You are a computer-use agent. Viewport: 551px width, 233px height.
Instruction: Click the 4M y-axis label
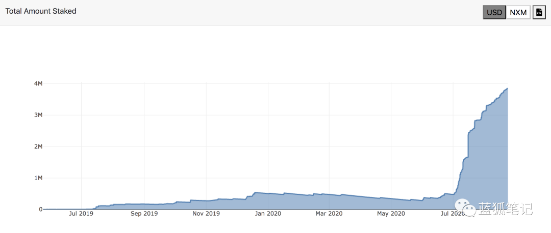tap(38, 83)
